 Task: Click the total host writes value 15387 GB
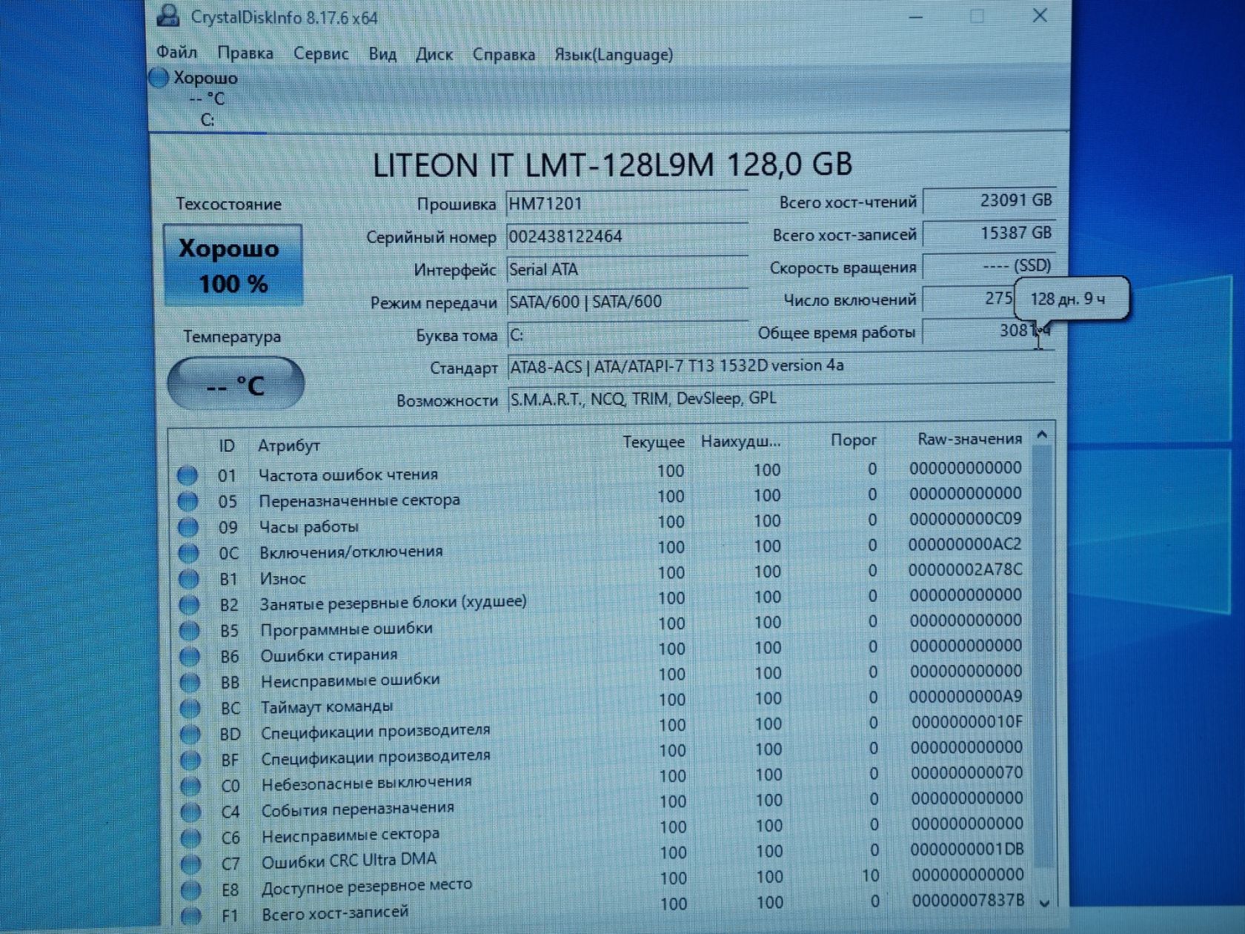point(989,233)
